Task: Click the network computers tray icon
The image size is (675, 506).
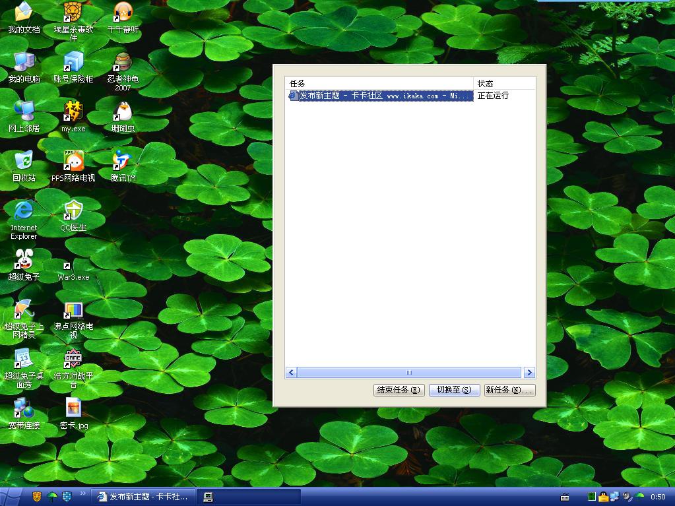Action: [x=615, y=497]
